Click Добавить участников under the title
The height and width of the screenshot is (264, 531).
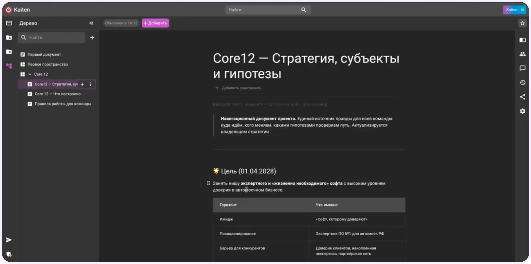click(x=238, y=88)
